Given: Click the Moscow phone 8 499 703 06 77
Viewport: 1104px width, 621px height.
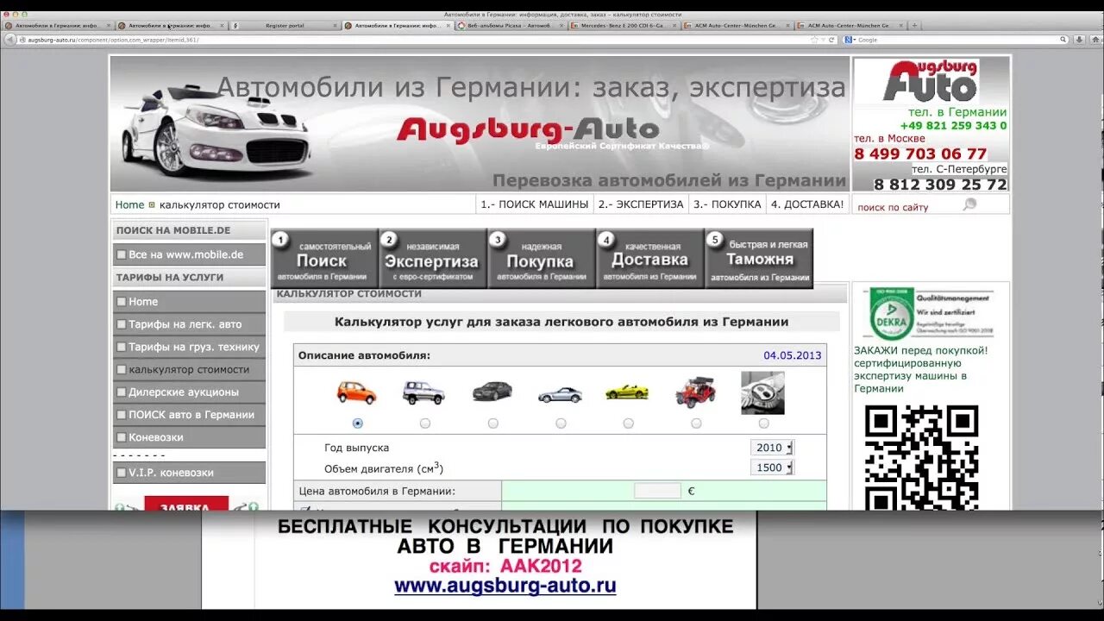Looking at the screenshot, I should pyautogui.click(x=920, y=154).
